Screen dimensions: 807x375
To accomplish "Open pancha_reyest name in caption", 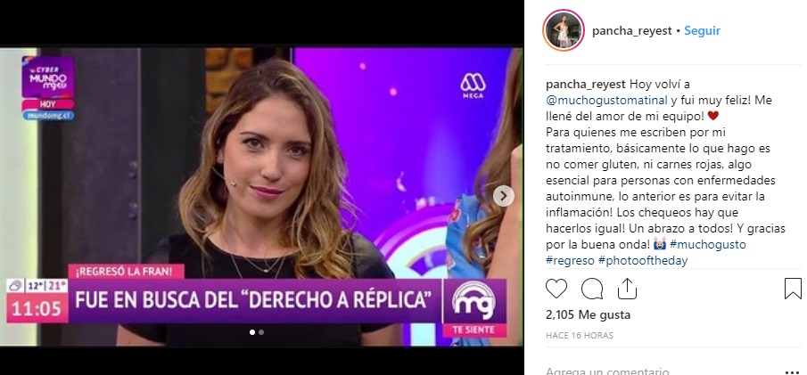I will [585, 85].
